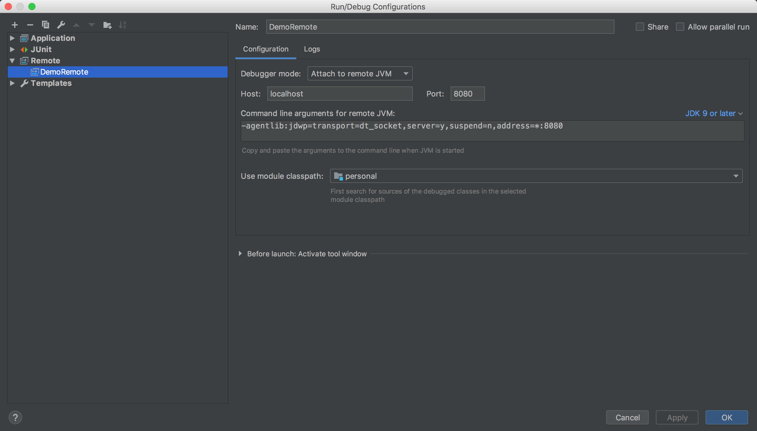
Task: Switch to the Logs tab
Action: [312, 49]
